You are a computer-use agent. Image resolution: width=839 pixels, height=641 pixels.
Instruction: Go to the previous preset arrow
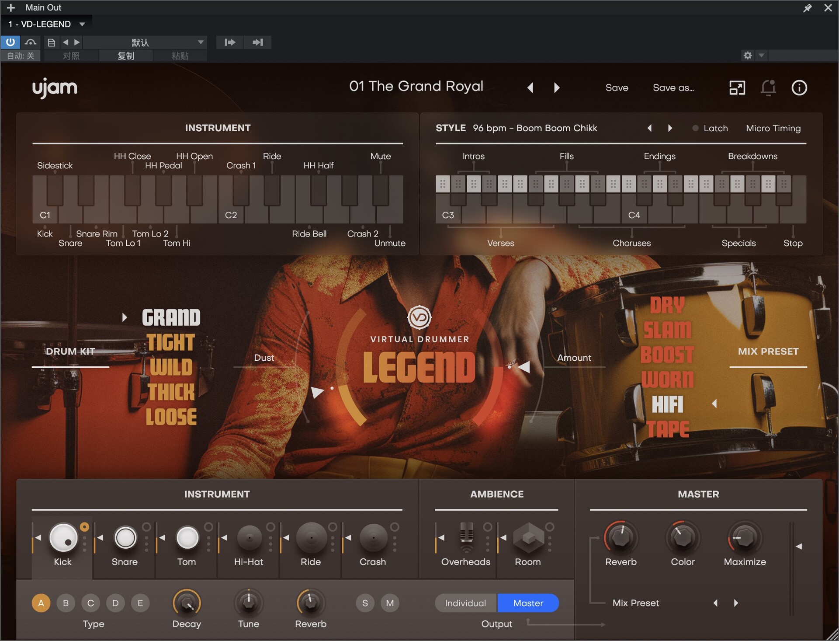point(530,87)
